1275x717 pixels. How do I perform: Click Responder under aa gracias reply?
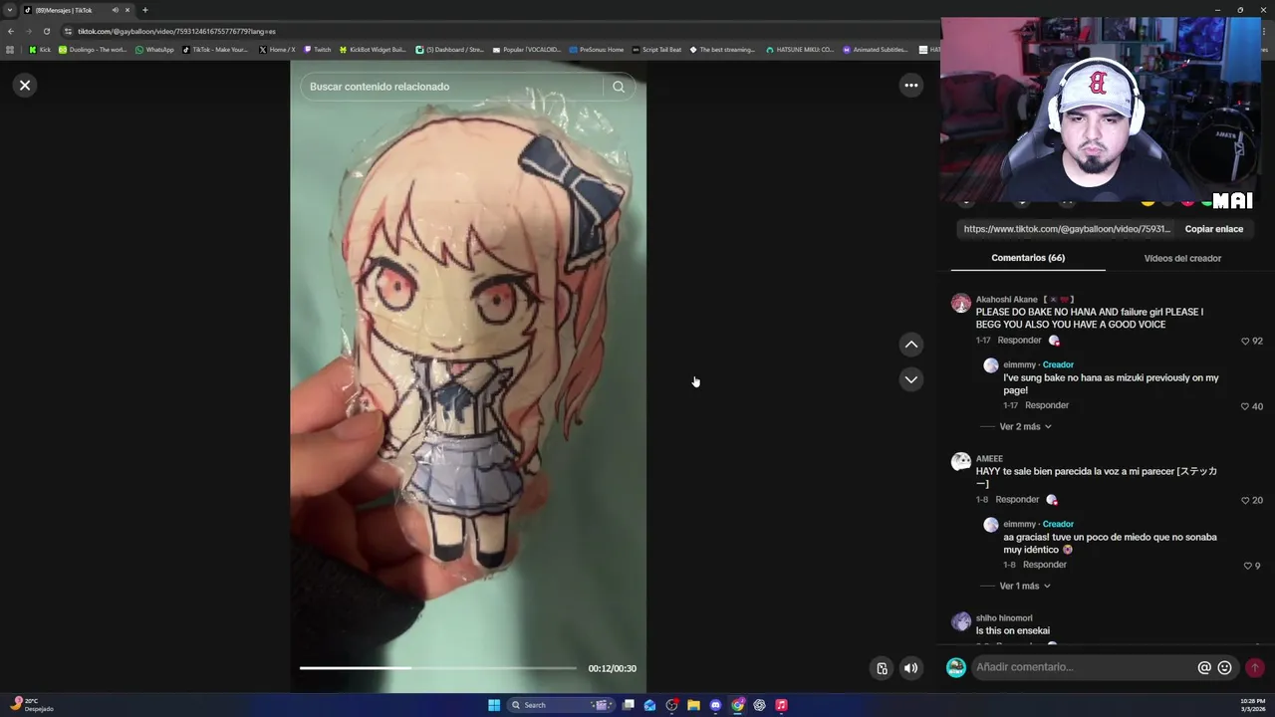1045,565
